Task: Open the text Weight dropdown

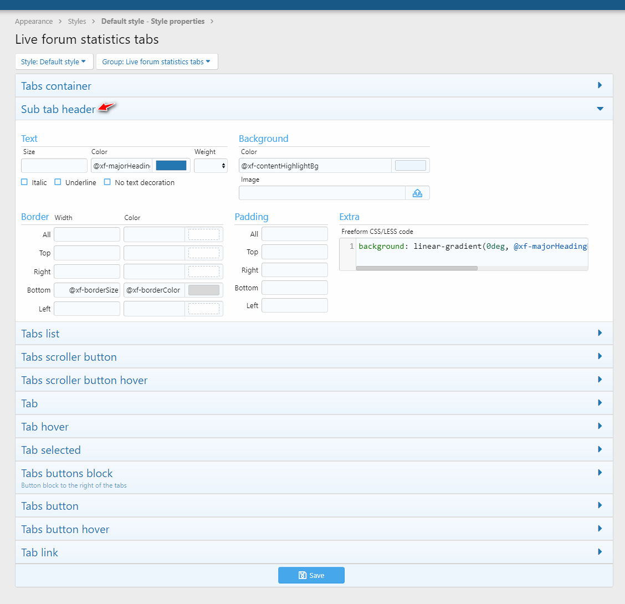Action: 211,166
